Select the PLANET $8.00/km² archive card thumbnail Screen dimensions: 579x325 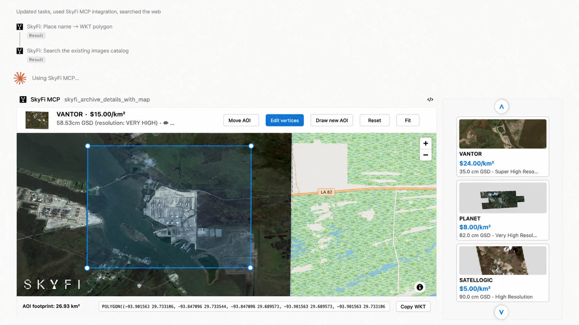point(503,198)
